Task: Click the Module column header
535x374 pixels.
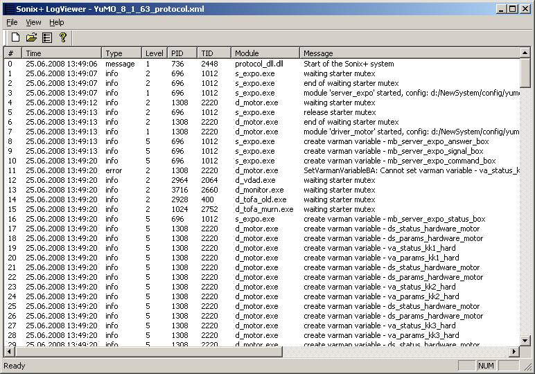Action: [x=265, y=53]
